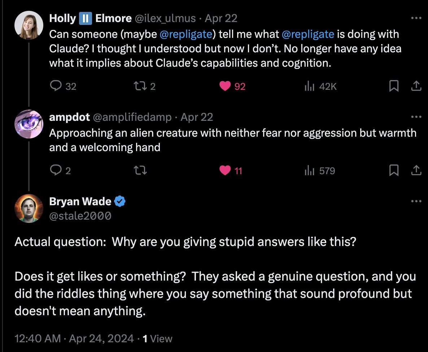Open more options for ampdot's tweet
This screenshot has height=352, width=428.
coord(416,117)
